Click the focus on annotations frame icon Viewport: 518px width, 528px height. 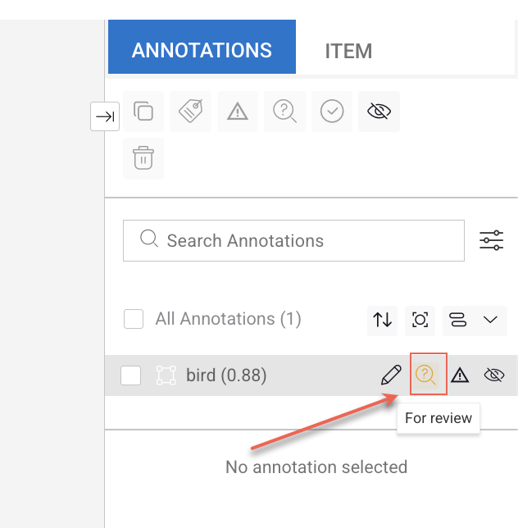pyautogui.click(x=420, y=320)
